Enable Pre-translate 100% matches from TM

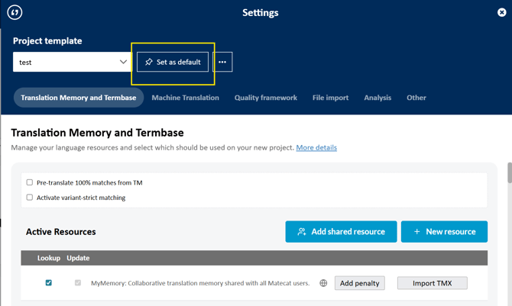click(30, 182)
